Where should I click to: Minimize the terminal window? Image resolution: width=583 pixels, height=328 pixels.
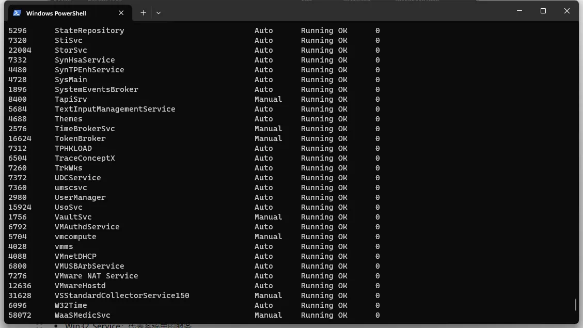519,11
